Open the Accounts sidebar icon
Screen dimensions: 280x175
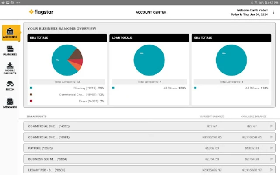click(10, 32)
